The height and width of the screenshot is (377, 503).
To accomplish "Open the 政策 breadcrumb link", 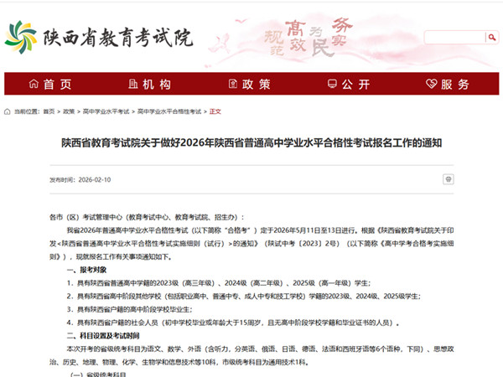I will pos(69,111).
